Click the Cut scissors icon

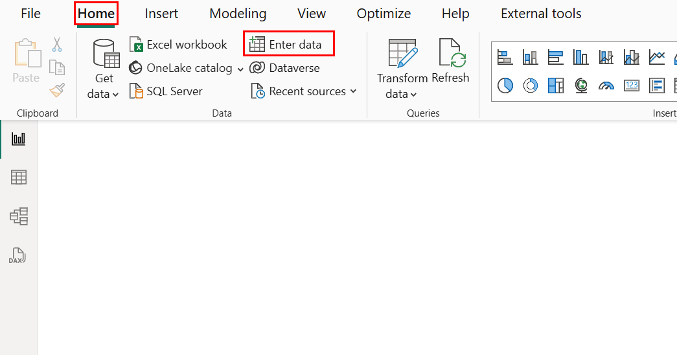point(57,44)
